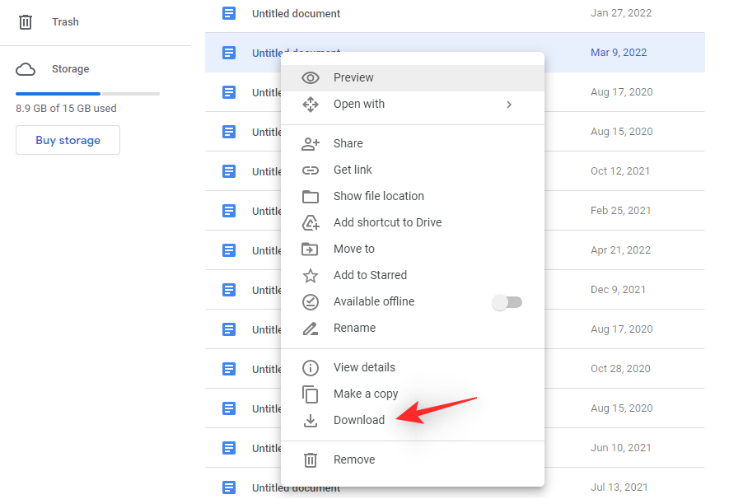
Task: Click the Oct 28, 2020 date cell
Action: (x=620, y=369)
